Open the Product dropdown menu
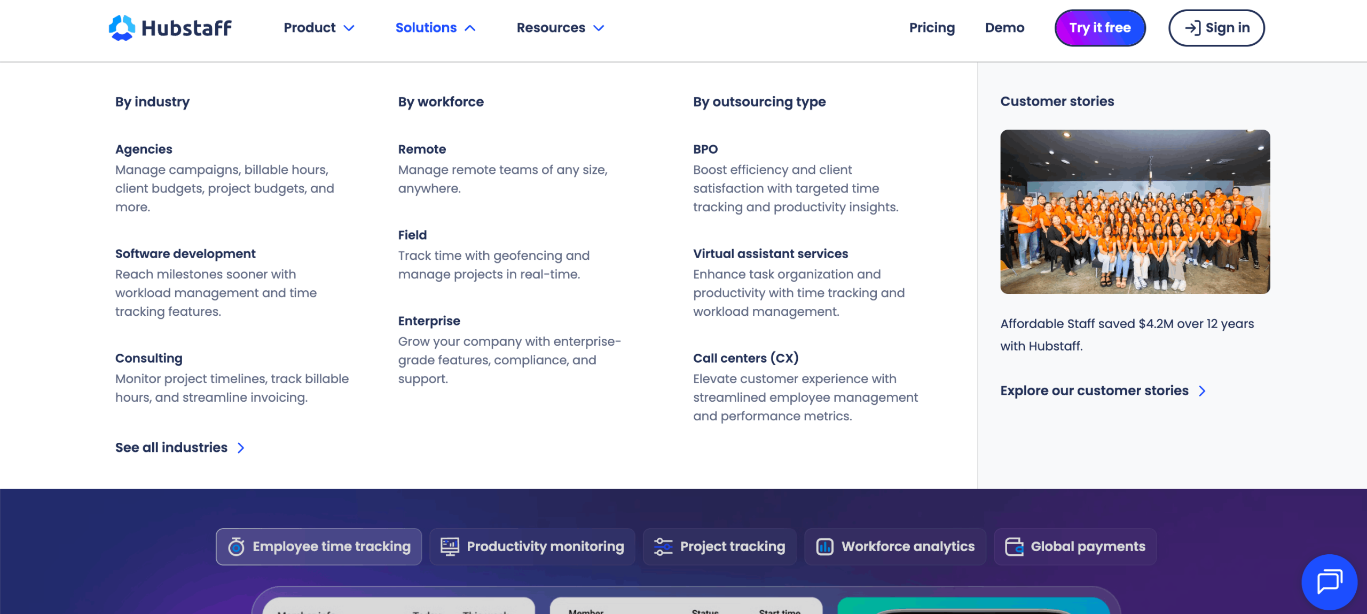The width and height of the screenshot is (1367, 614). tap(319, 28)
